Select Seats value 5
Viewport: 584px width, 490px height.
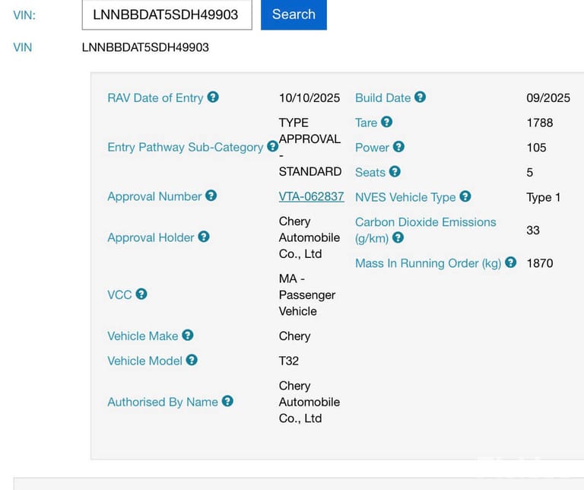529,172
